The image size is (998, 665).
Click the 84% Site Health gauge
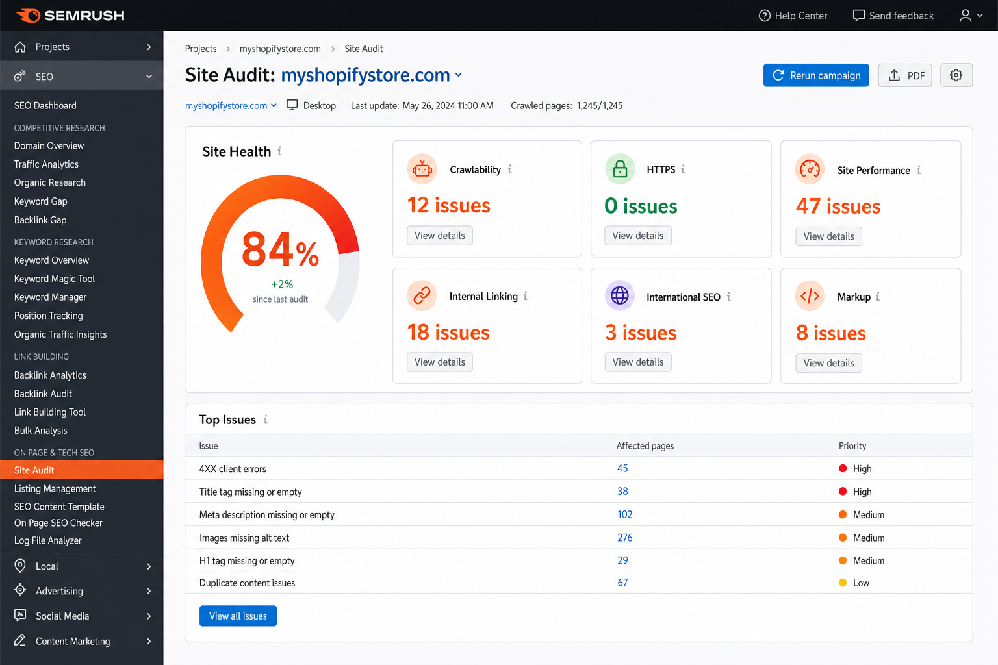(x=280, y=253)
